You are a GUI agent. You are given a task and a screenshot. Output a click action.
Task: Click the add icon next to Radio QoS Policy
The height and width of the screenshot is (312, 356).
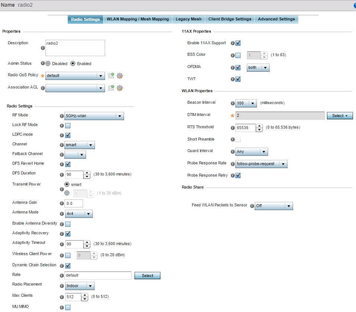pyautogui.click(x=111, y=76)
